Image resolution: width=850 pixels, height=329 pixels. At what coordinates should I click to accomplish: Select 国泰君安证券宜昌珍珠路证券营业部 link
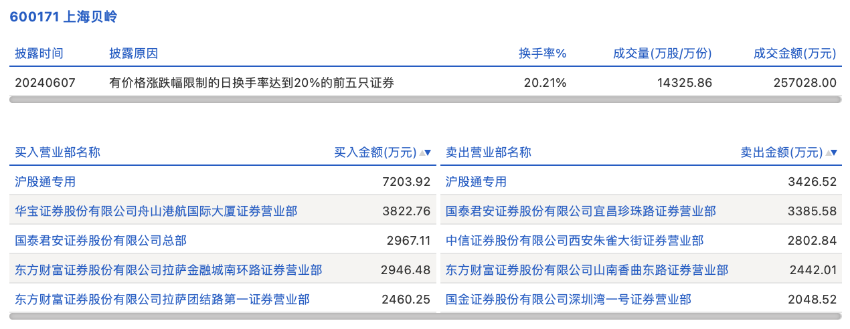pos(581,211)
